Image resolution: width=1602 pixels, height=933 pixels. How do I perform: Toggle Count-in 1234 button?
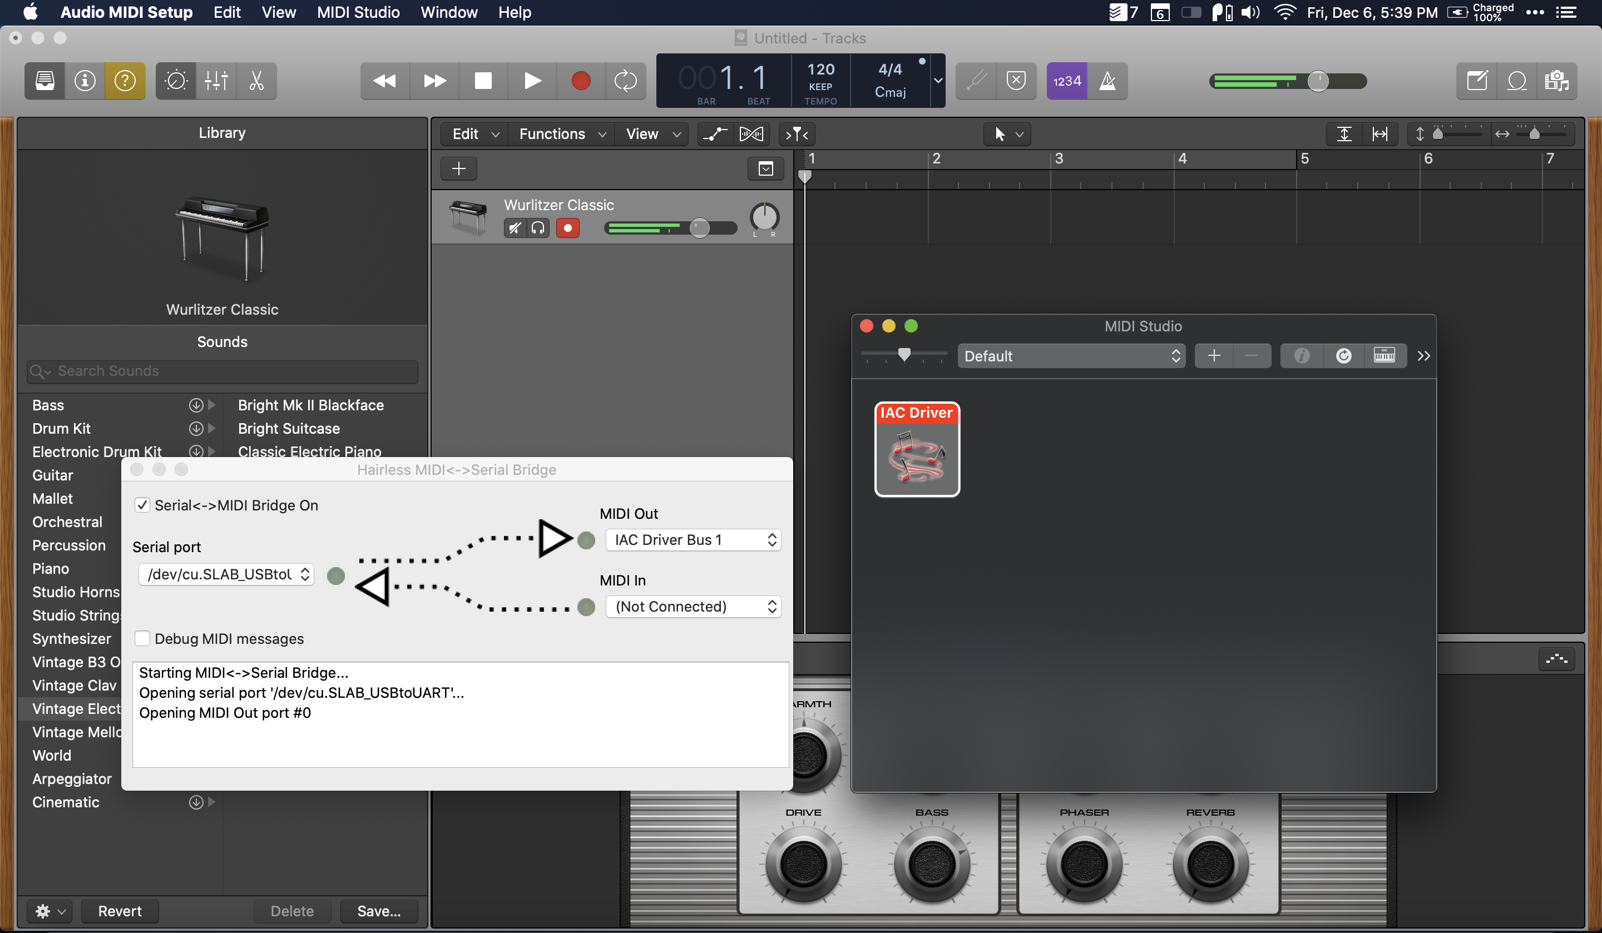(1067, 81)
